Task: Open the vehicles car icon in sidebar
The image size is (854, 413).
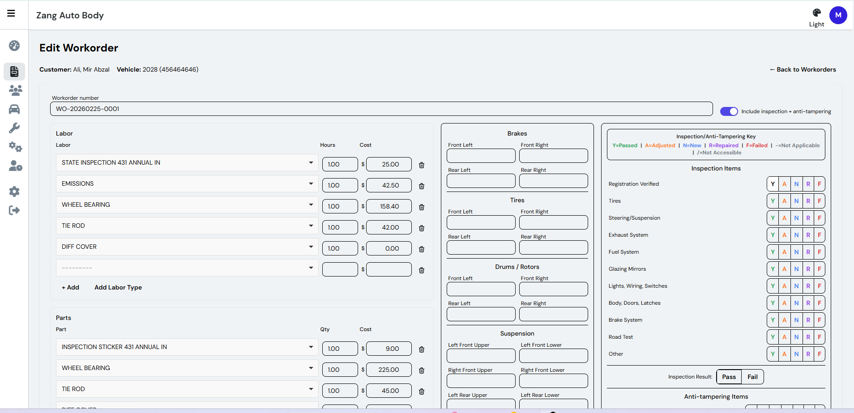Action: [x=14, y=109]
